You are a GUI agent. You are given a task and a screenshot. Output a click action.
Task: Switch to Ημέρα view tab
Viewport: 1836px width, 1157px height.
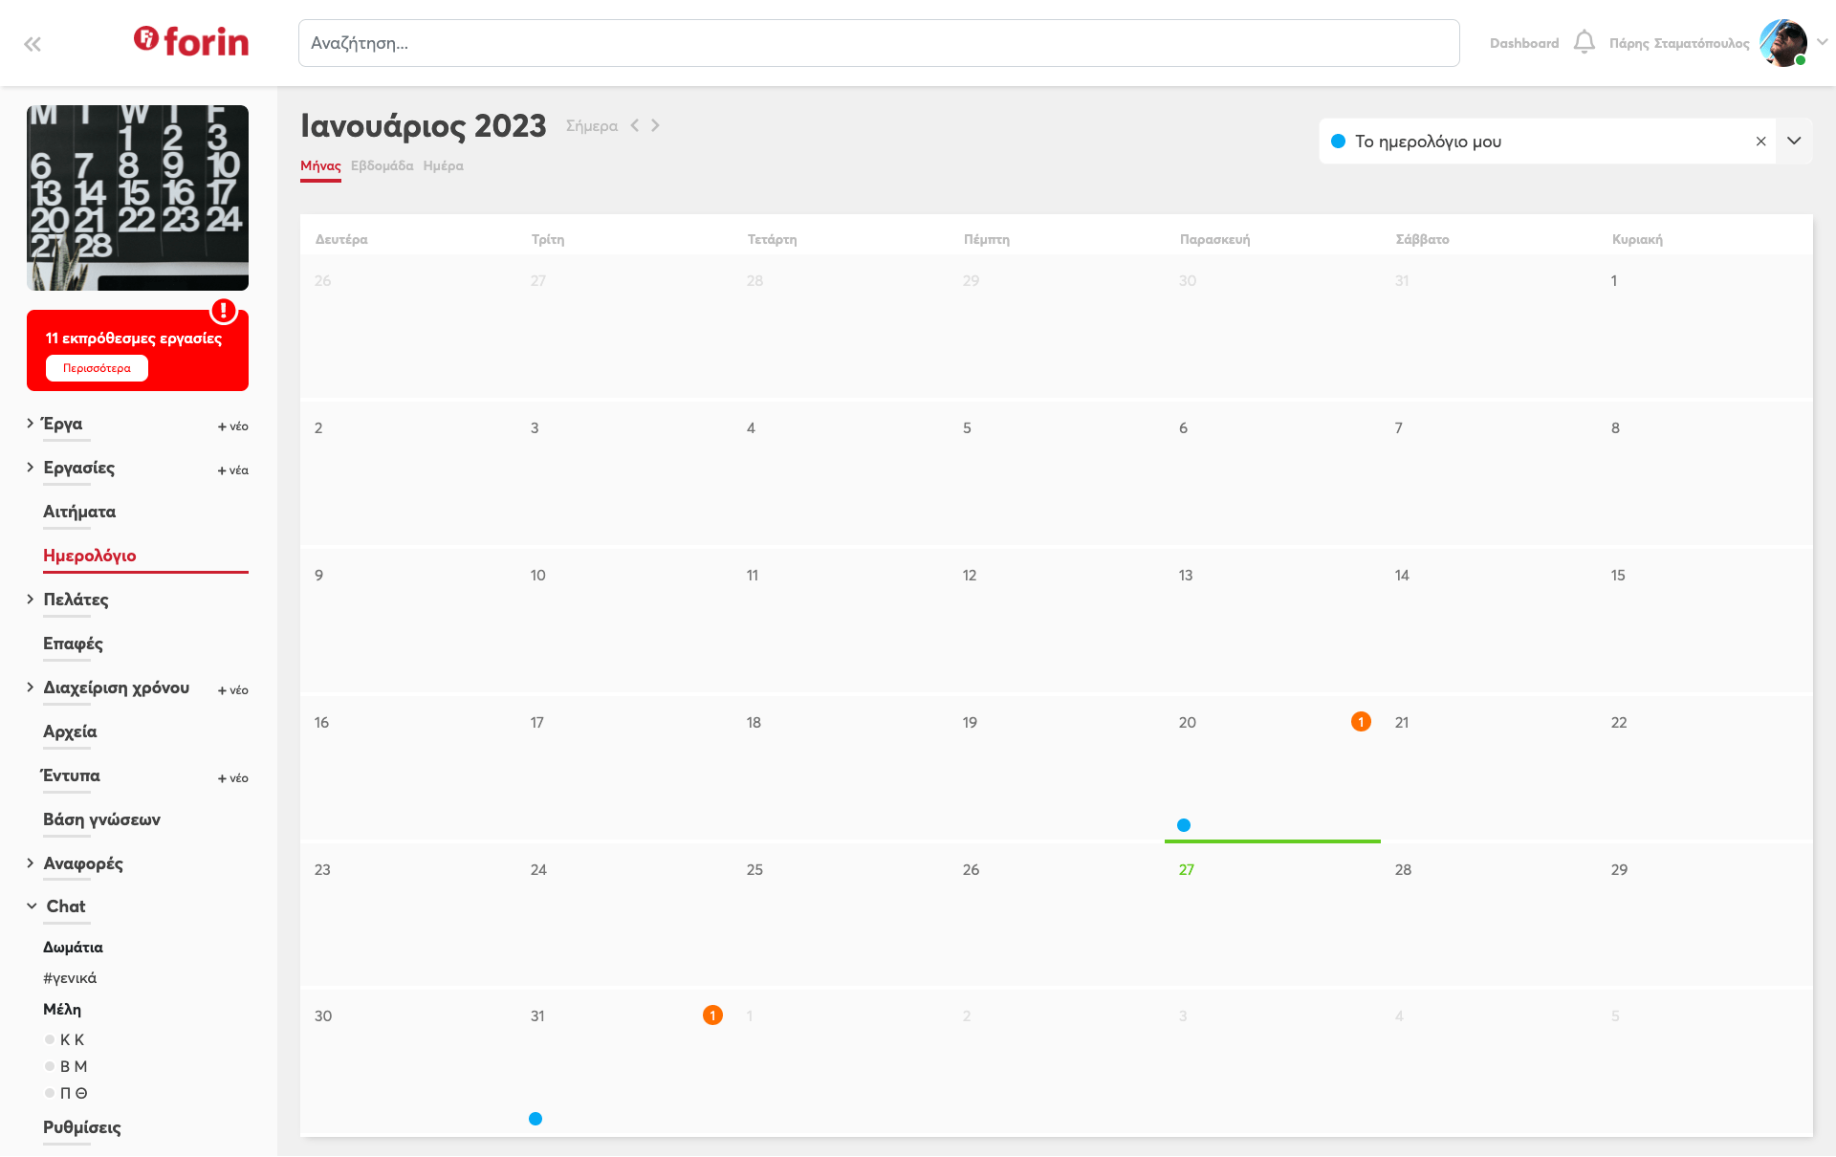pos(443,165)
